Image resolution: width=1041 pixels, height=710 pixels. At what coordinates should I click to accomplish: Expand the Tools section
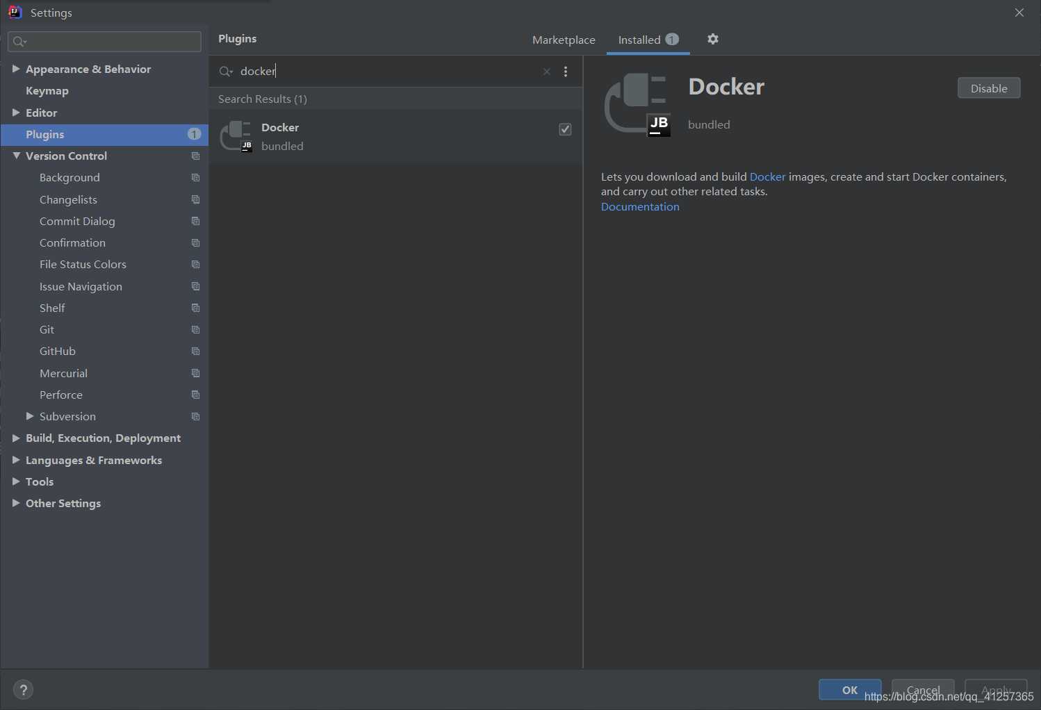[16, 481]
